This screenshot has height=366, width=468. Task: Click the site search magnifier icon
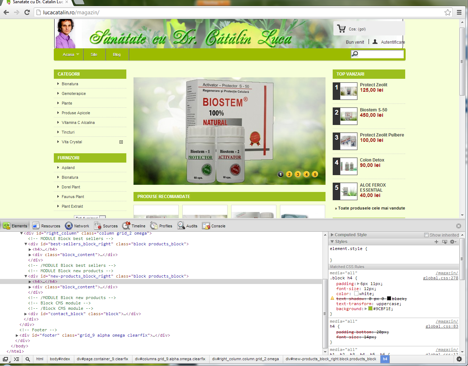pos(355,54)
